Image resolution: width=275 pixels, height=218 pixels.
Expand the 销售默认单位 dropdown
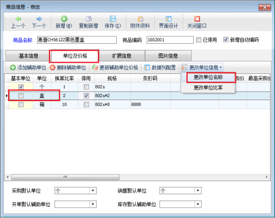[198, 191]
